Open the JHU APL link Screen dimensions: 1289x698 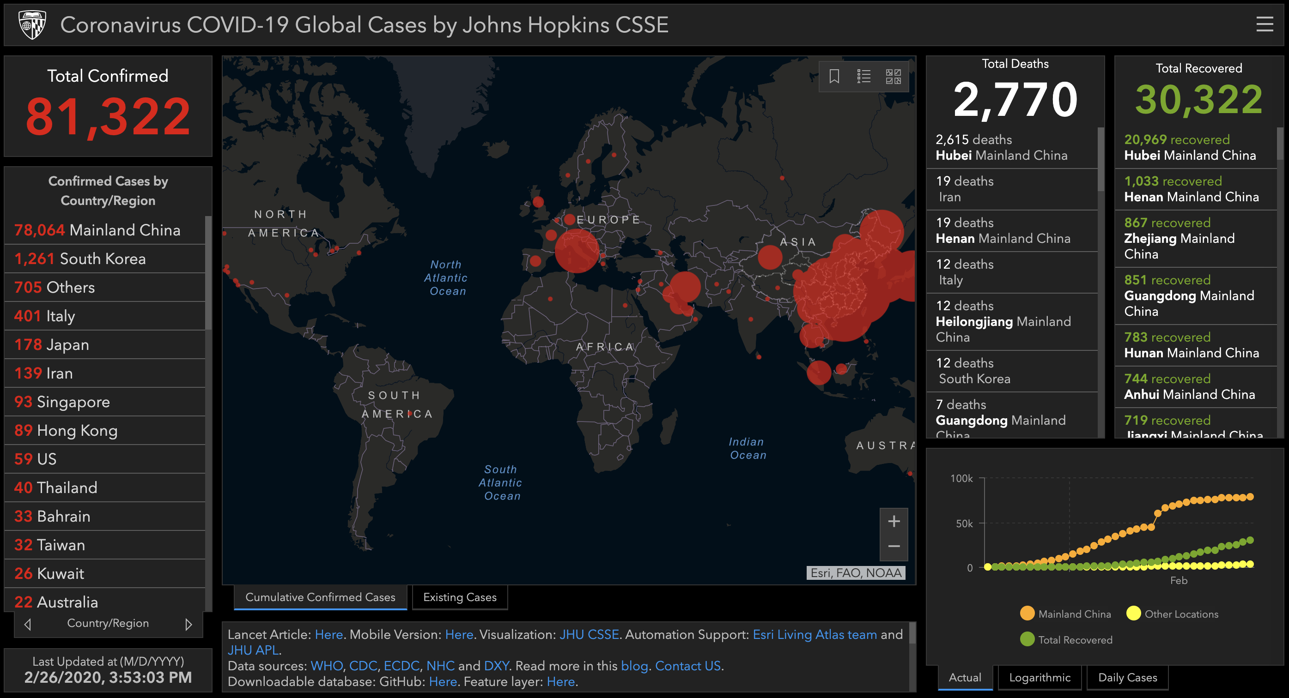click(253, 650)
